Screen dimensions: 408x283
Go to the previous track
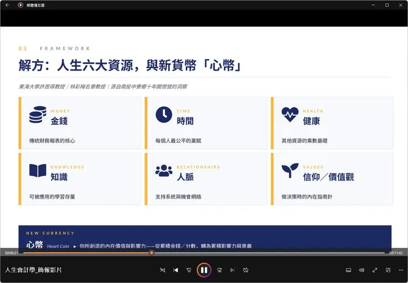pyautogui.click(x=176, y=270)
